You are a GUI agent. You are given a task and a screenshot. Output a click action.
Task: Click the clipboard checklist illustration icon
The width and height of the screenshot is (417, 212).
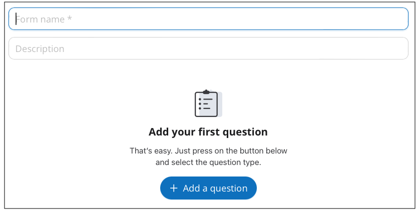pyautogui.click(x=208, y=103)
